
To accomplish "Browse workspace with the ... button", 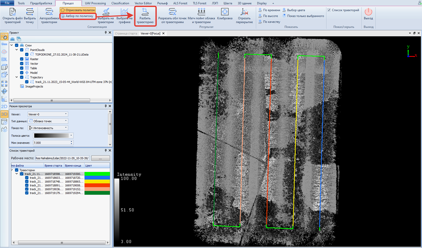I will point(100,158).
